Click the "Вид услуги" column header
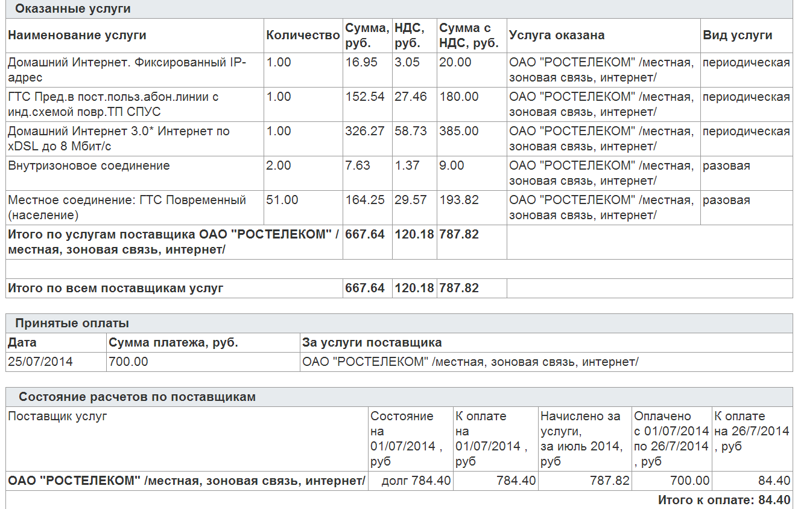This screenshot has width=795, height=509. pyautogui.click(x=737, y=36)
